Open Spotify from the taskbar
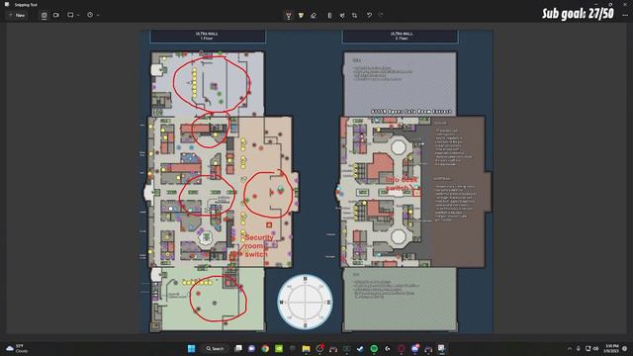Image resolution: width=633 pixels, height=356 pixels. coord(374,348)
